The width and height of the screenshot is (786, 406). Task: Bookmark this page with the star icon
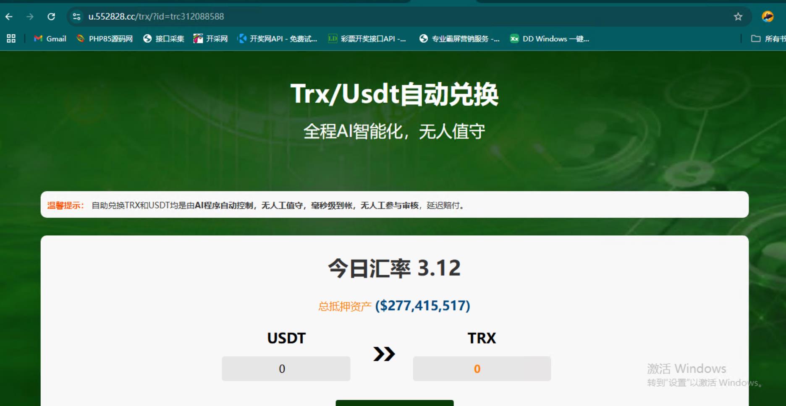pos(738,16)
